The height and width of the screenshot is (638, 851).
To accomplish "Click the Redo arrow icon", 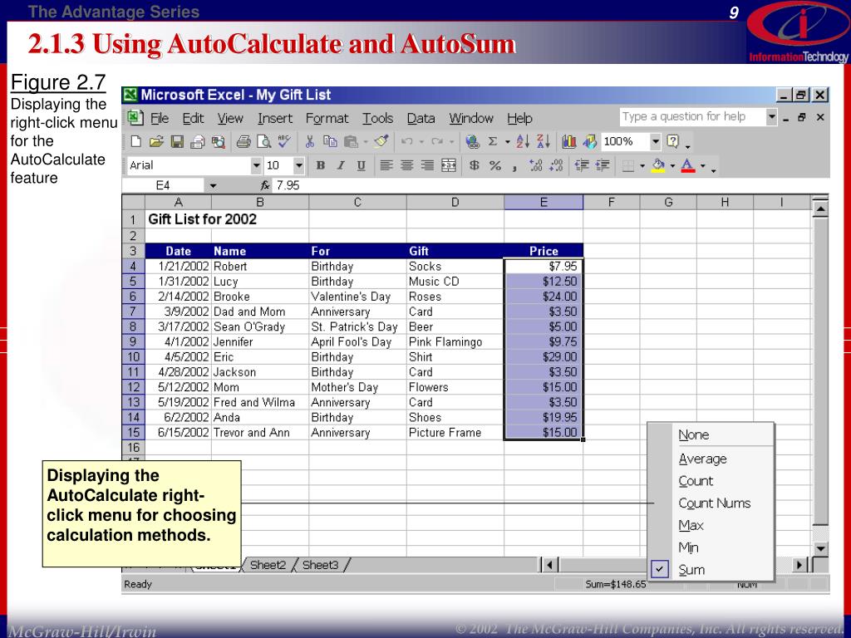I will (x=437, y=142).
